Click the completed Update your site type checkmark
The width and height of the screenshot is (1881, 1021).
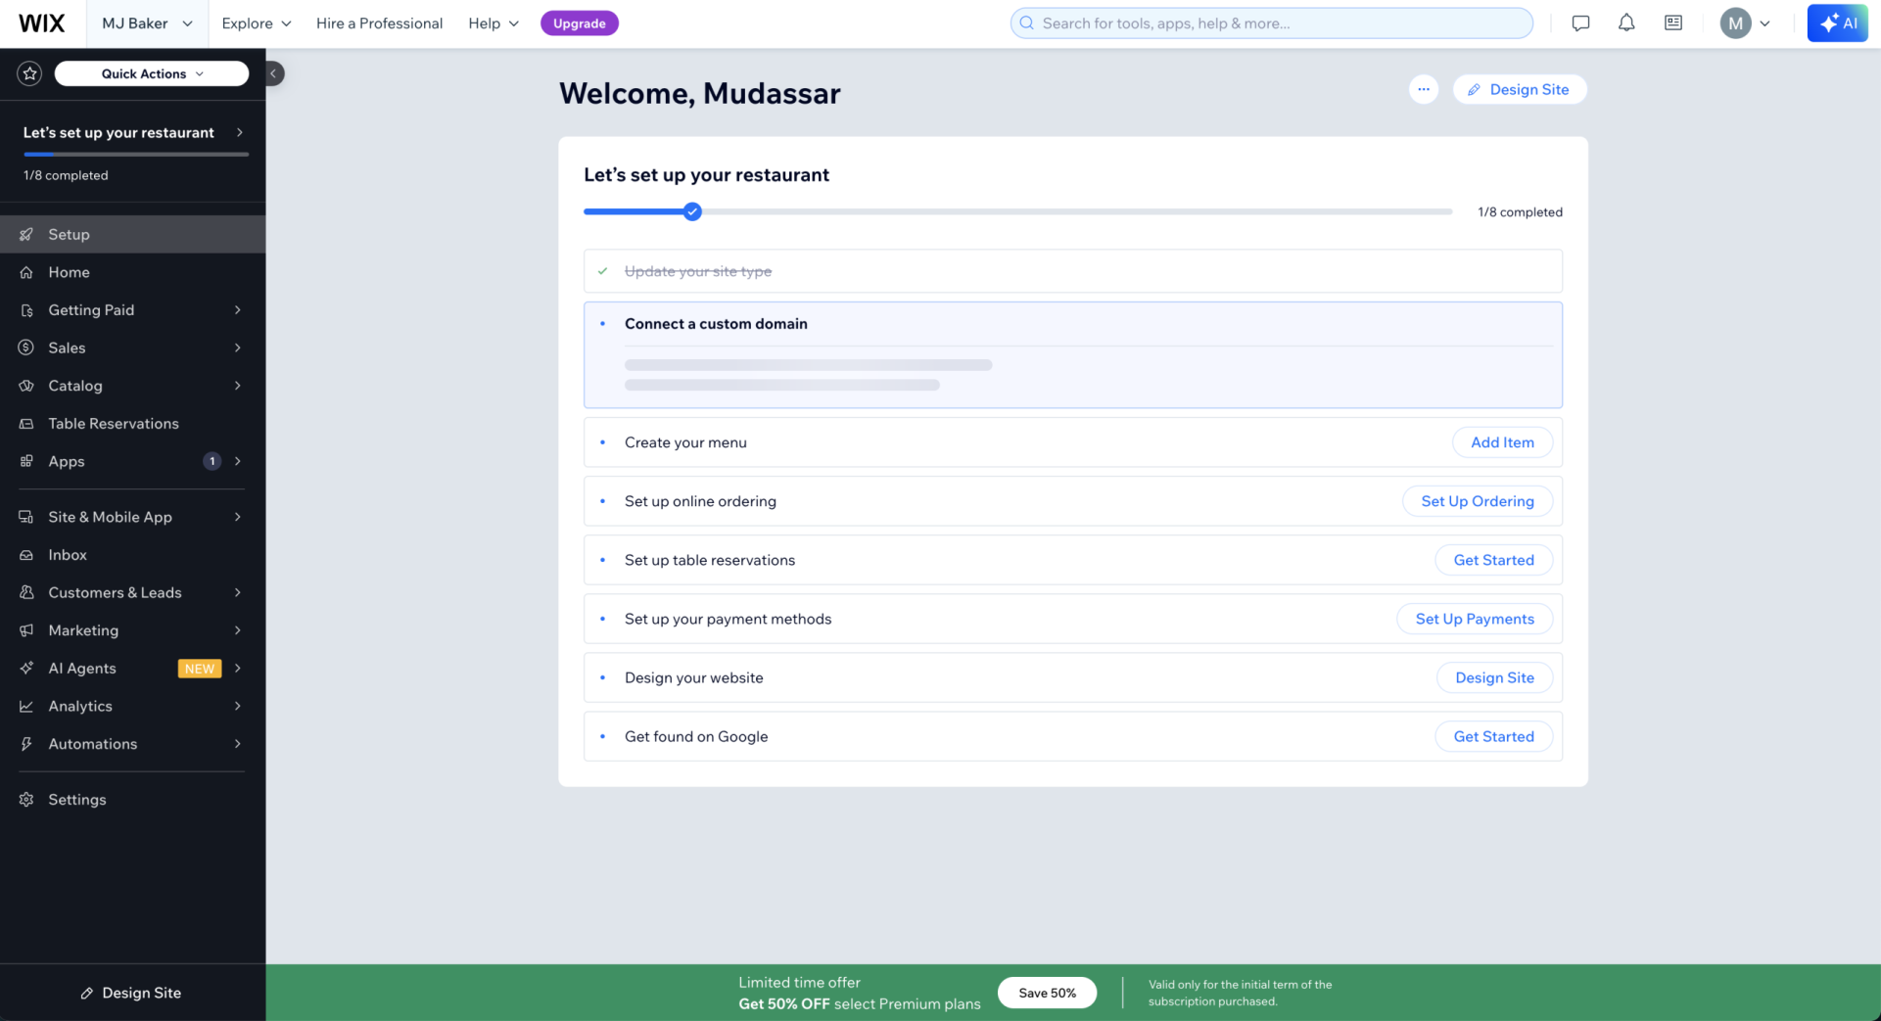tap(603, 271)
